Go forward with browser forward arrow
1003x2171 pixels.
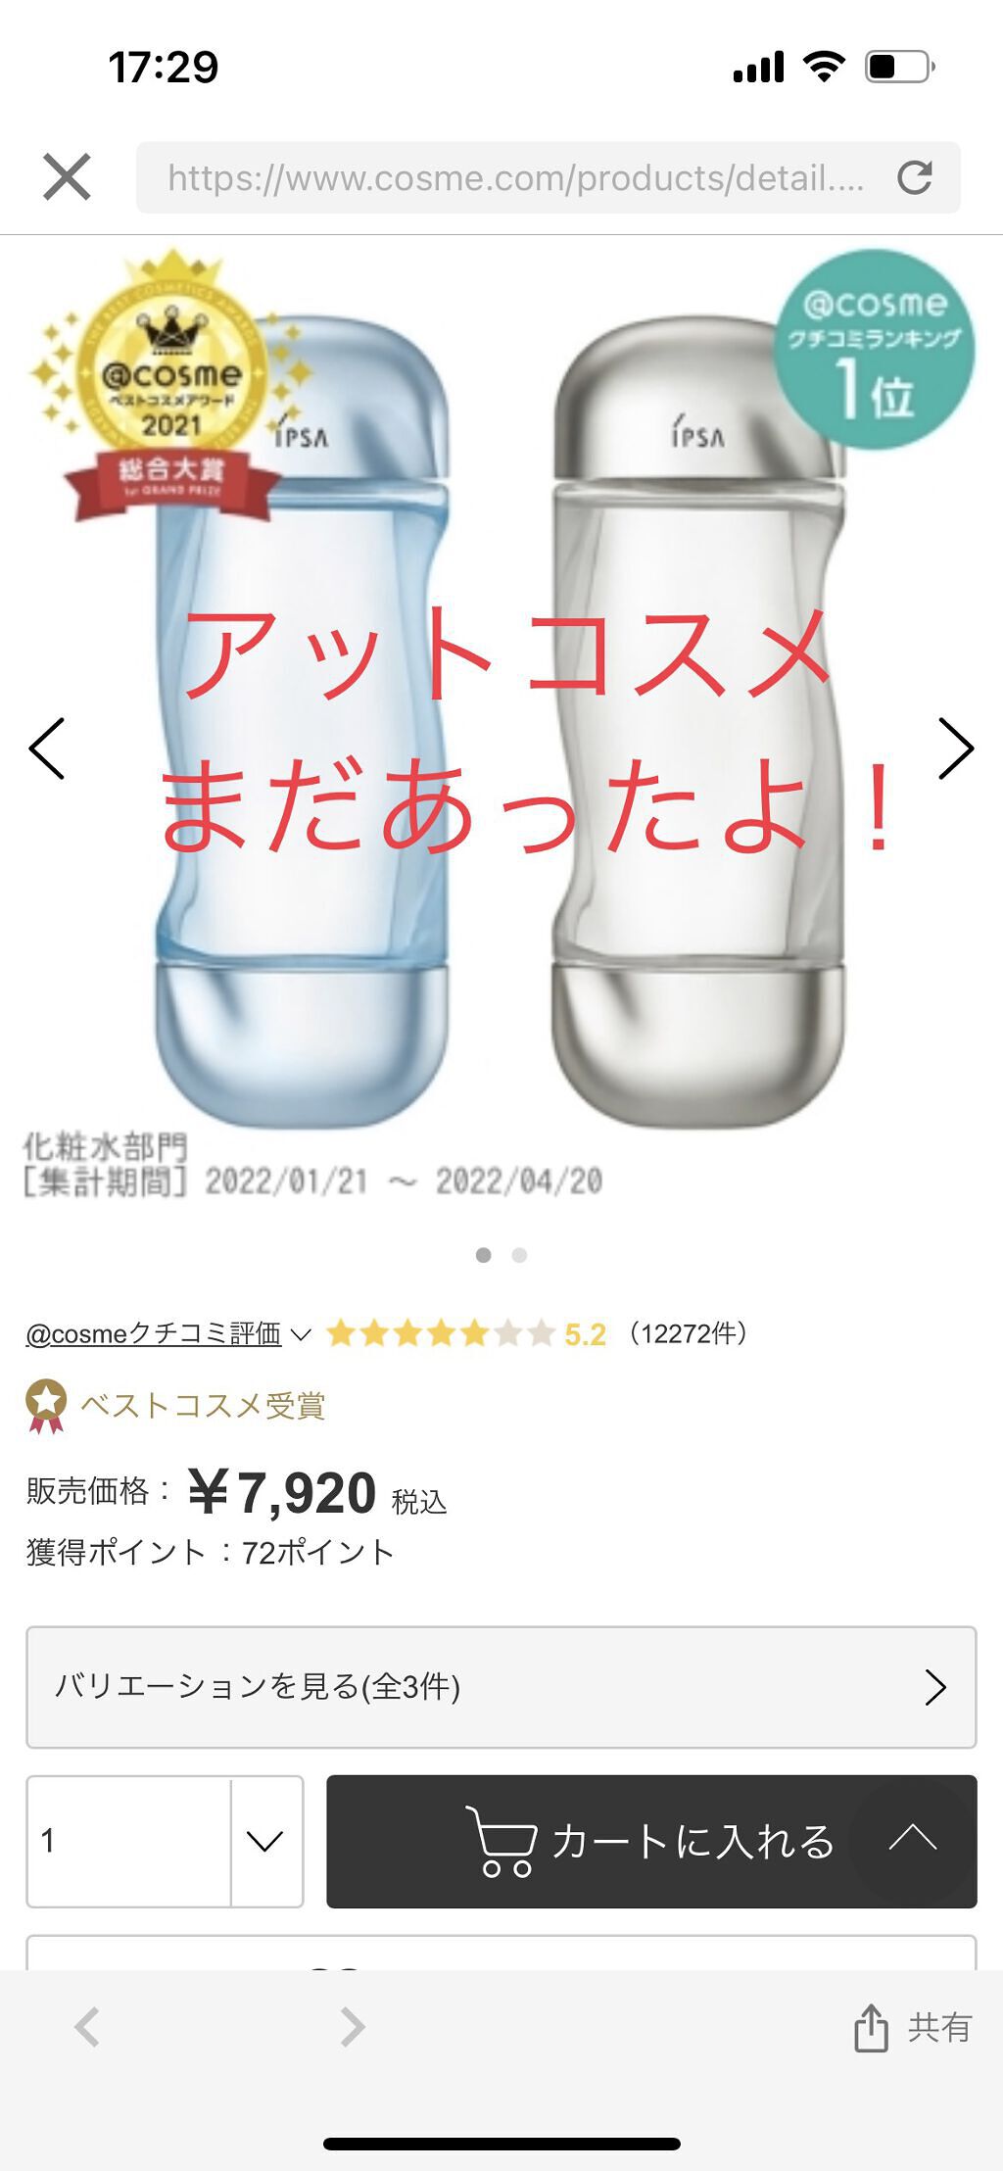(x=352, y=2027)
